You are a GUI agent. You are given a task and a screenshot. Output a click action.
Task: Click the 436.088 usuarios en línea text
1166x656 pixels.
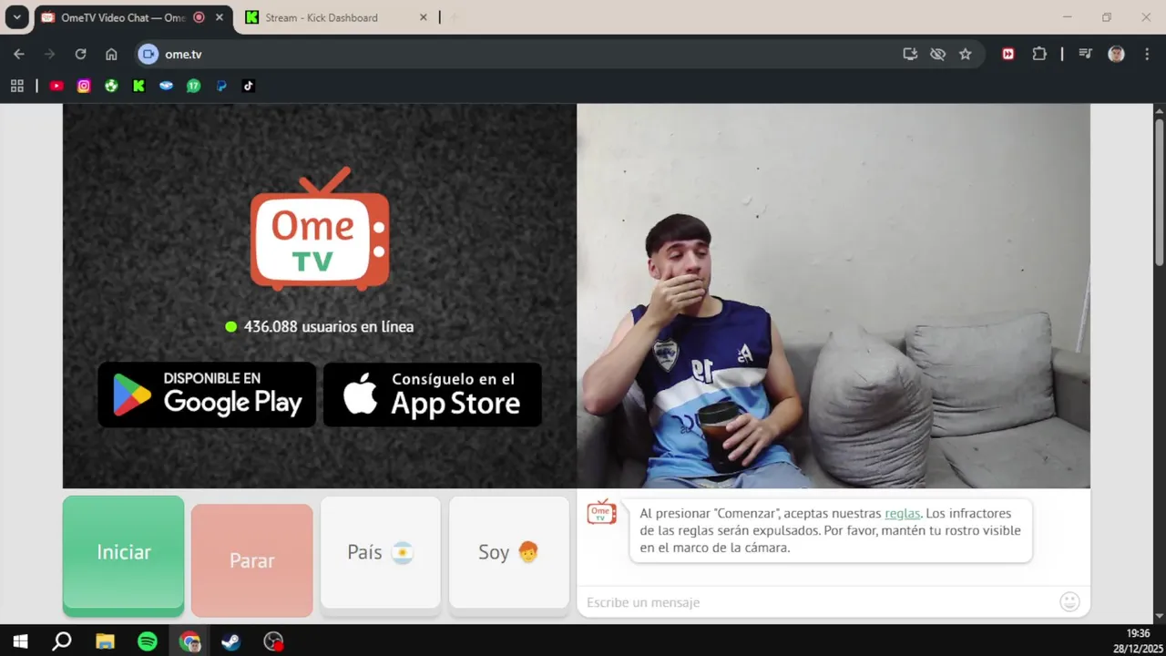click(x=329, y=326)
